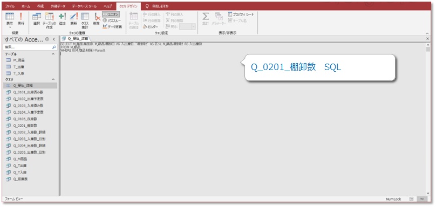Choose the 削除 delete query type
Screen dimensions: 436x207
(x=96, y=19)
